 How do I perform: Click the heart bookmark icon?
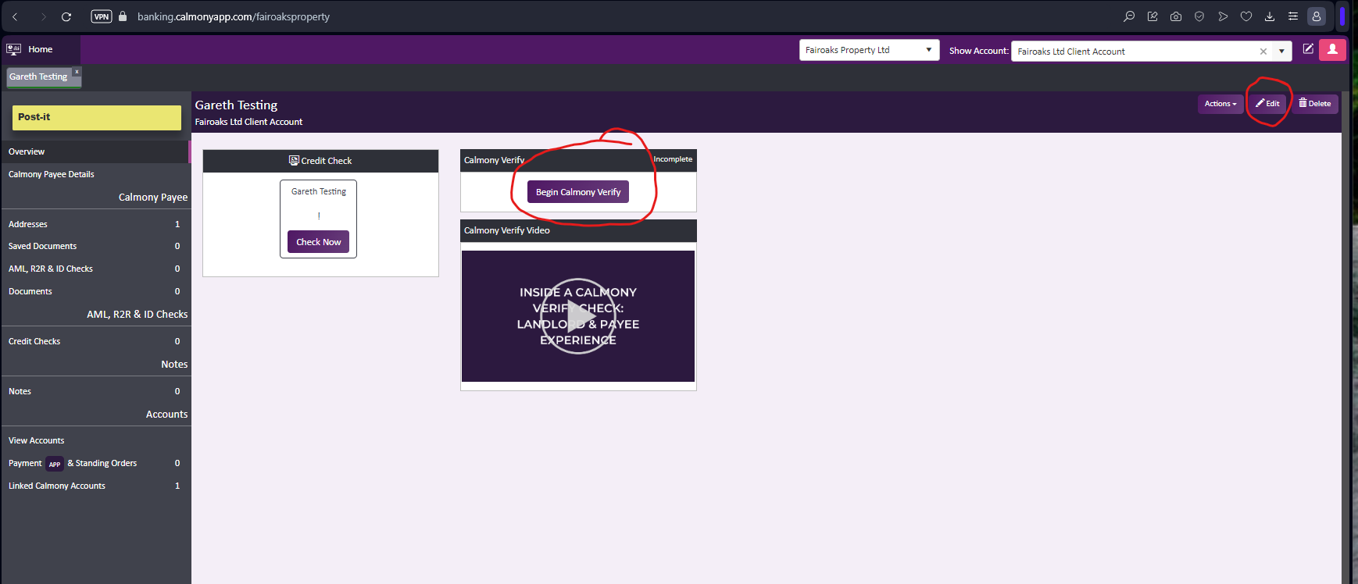1246,16
